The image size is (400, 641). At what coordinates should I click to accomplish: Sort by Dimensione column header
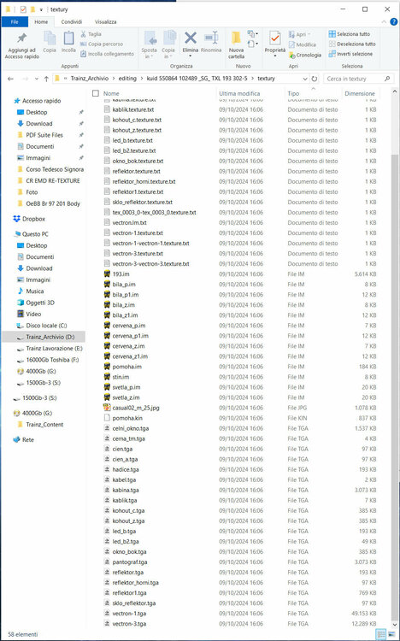[360, 93]
